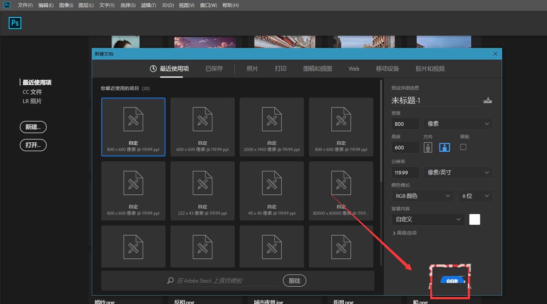Open the 自定义 background contents dropdown
Image resolution: width=547 pixels, height=304 pixels.
428,219
